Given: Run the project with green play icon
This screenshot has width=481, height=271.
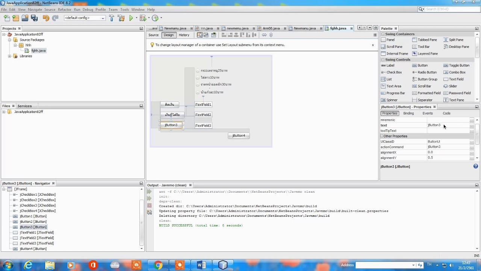Looking at the screenshot, I should coord(131,18).
